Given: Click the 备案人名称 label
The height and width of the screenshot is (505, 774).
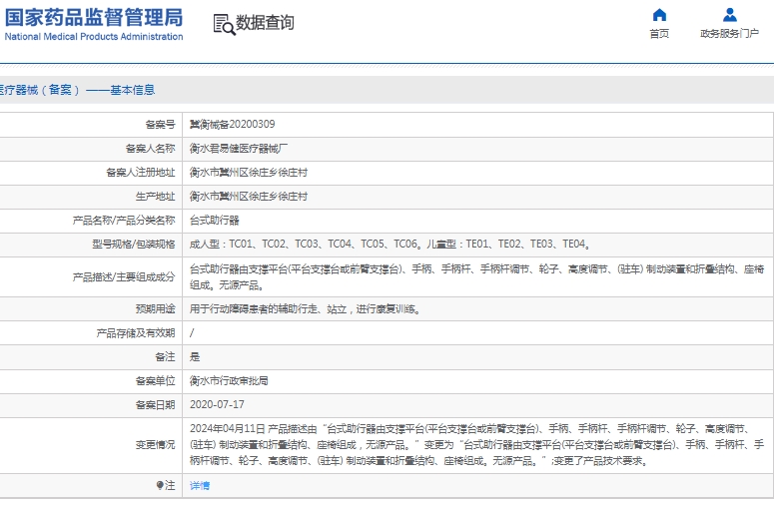Looking at the screenshot, I should point(150,149).
